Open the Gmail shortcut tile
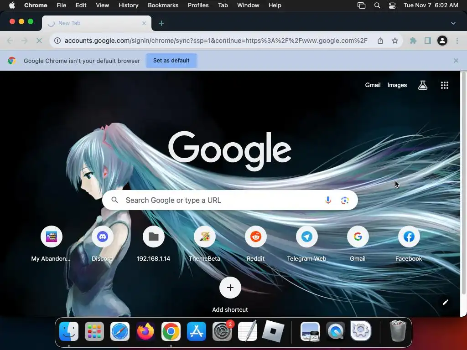Viewport: 467px width, 350px height. [358, 237]
